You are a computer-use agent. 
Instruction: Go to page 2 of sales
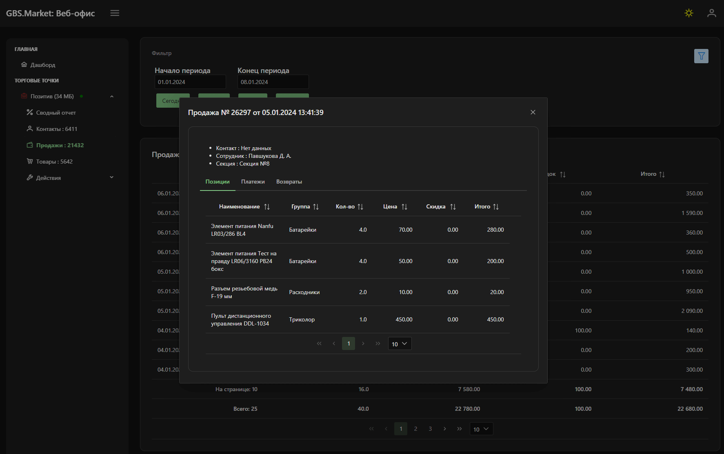coord(415,429)
